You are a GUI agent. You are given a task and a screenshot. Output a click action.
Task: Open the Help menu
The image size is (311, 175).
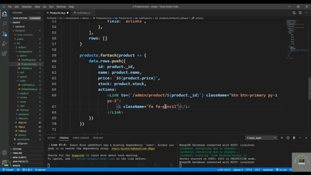coord(71,6)
